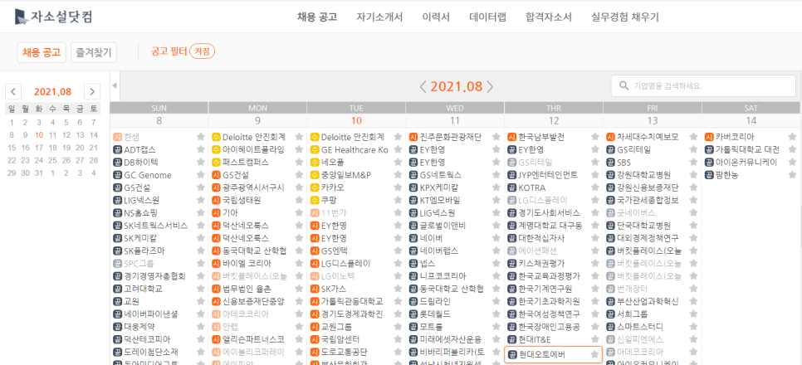Toggle the 공고 필터 켜짐 switch
The image size is (802, 365).
pyautogui.click(x=202, y=51)
